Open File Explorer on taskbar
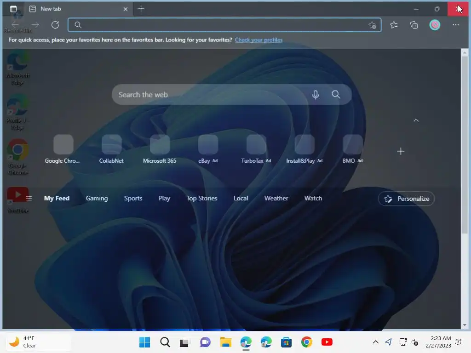This screenshot has height=353, width=471. 225,342
